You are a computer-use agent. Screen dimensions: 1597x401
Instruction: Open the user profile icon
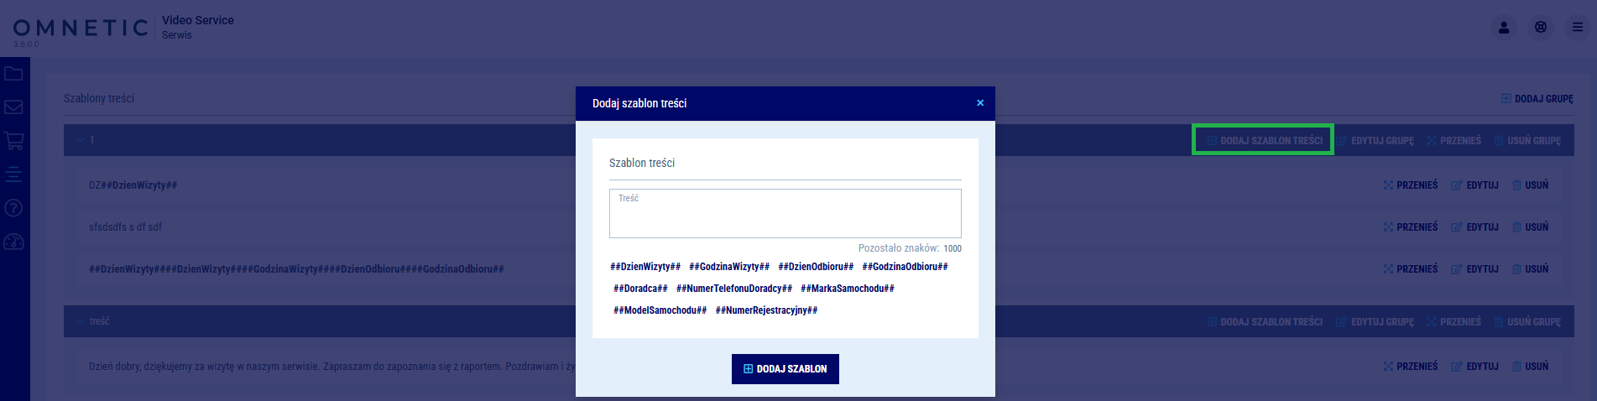click(1504, 28)
